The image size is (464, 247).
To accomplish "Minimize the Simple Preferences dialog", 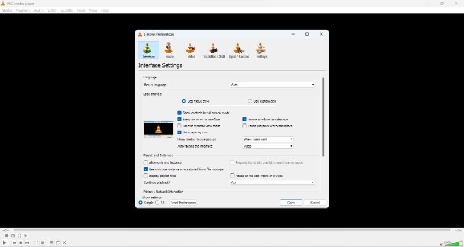I will point(293,35).
